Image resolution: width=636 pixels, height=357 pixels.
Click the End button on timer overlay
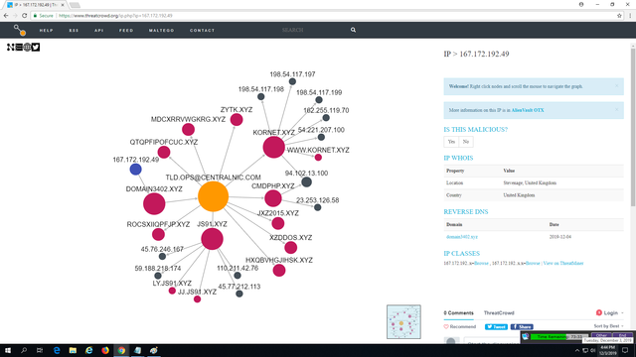pyautogui.click(x=622, y=336)
